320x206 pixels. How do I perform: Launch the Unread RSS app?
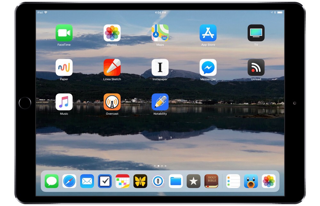tap(256, 67)
